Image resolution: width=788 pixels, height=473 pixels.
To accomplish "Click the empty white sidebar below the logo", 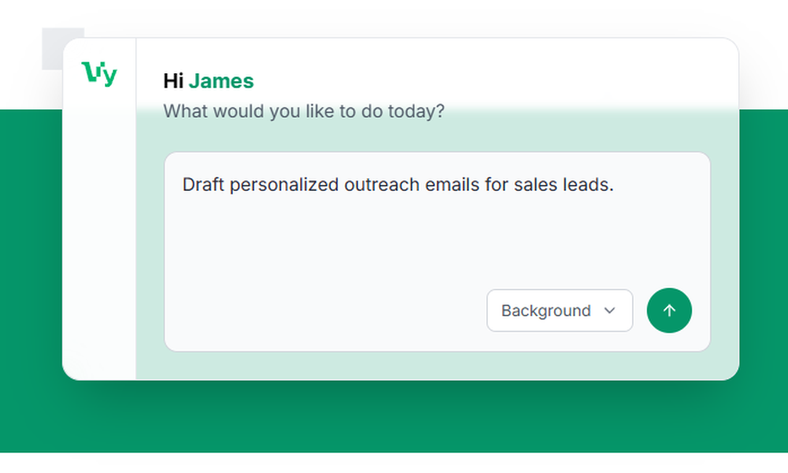I will tap(99, 236).
